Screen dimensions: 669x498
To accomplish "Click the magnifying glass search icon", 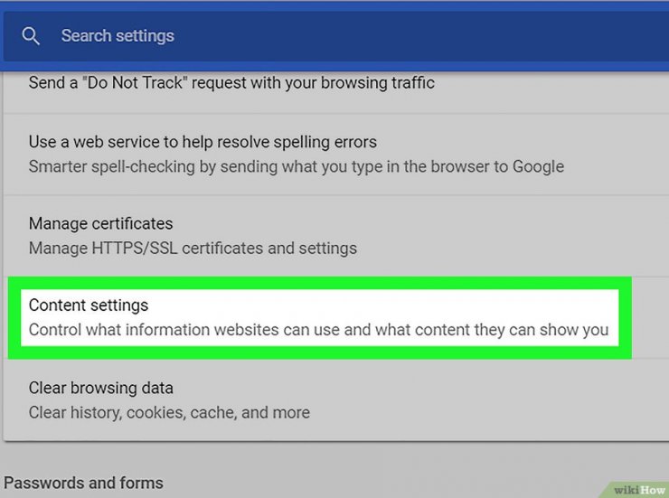I will tap(31, 36).
